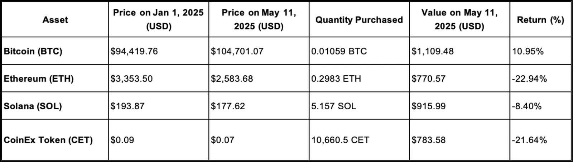Select the Quantity Purchased header cell
The image size is (573, 162).
click(359, 20)
